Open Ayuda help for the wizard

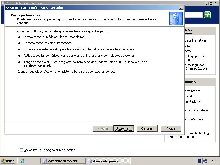click(x=171, y=128)
